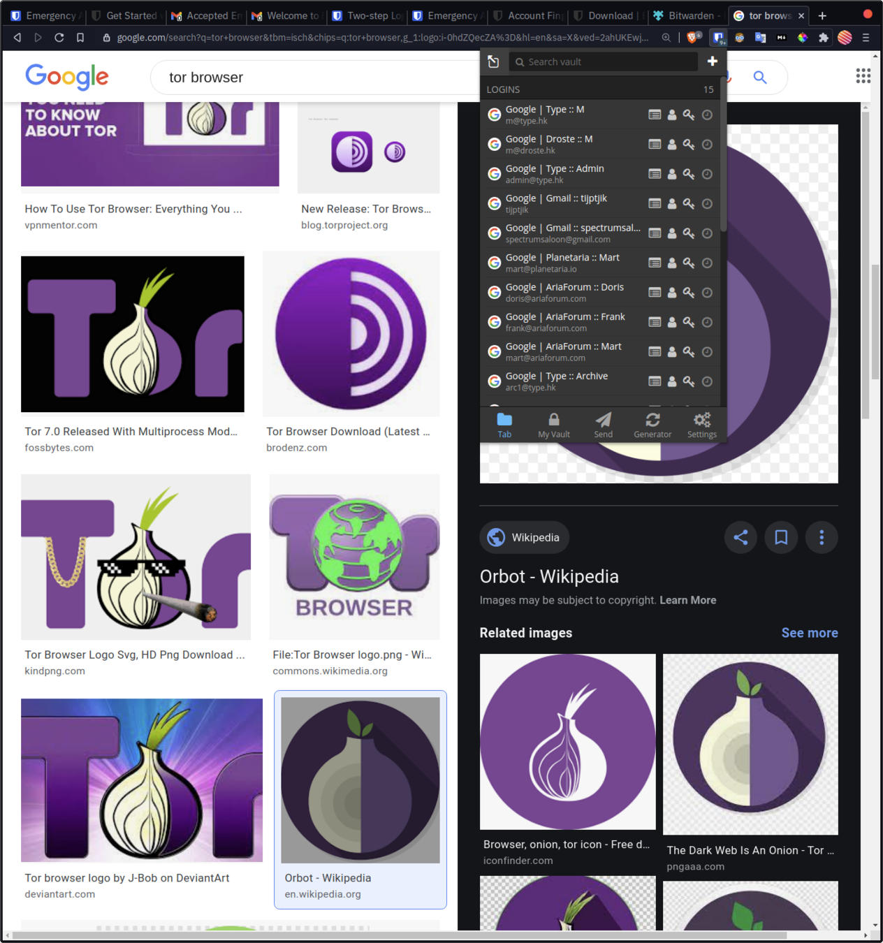Select the Google | AriaForum :: Doris login
This screenshot has width=883, height=943.
pyautogui.click(x=563, y=292)
